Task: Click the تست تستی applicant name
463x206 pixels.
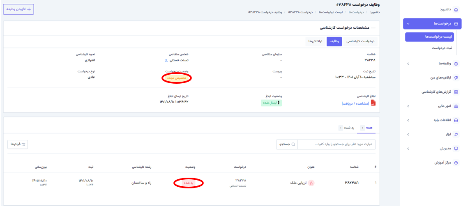Action: pos(180,60)
